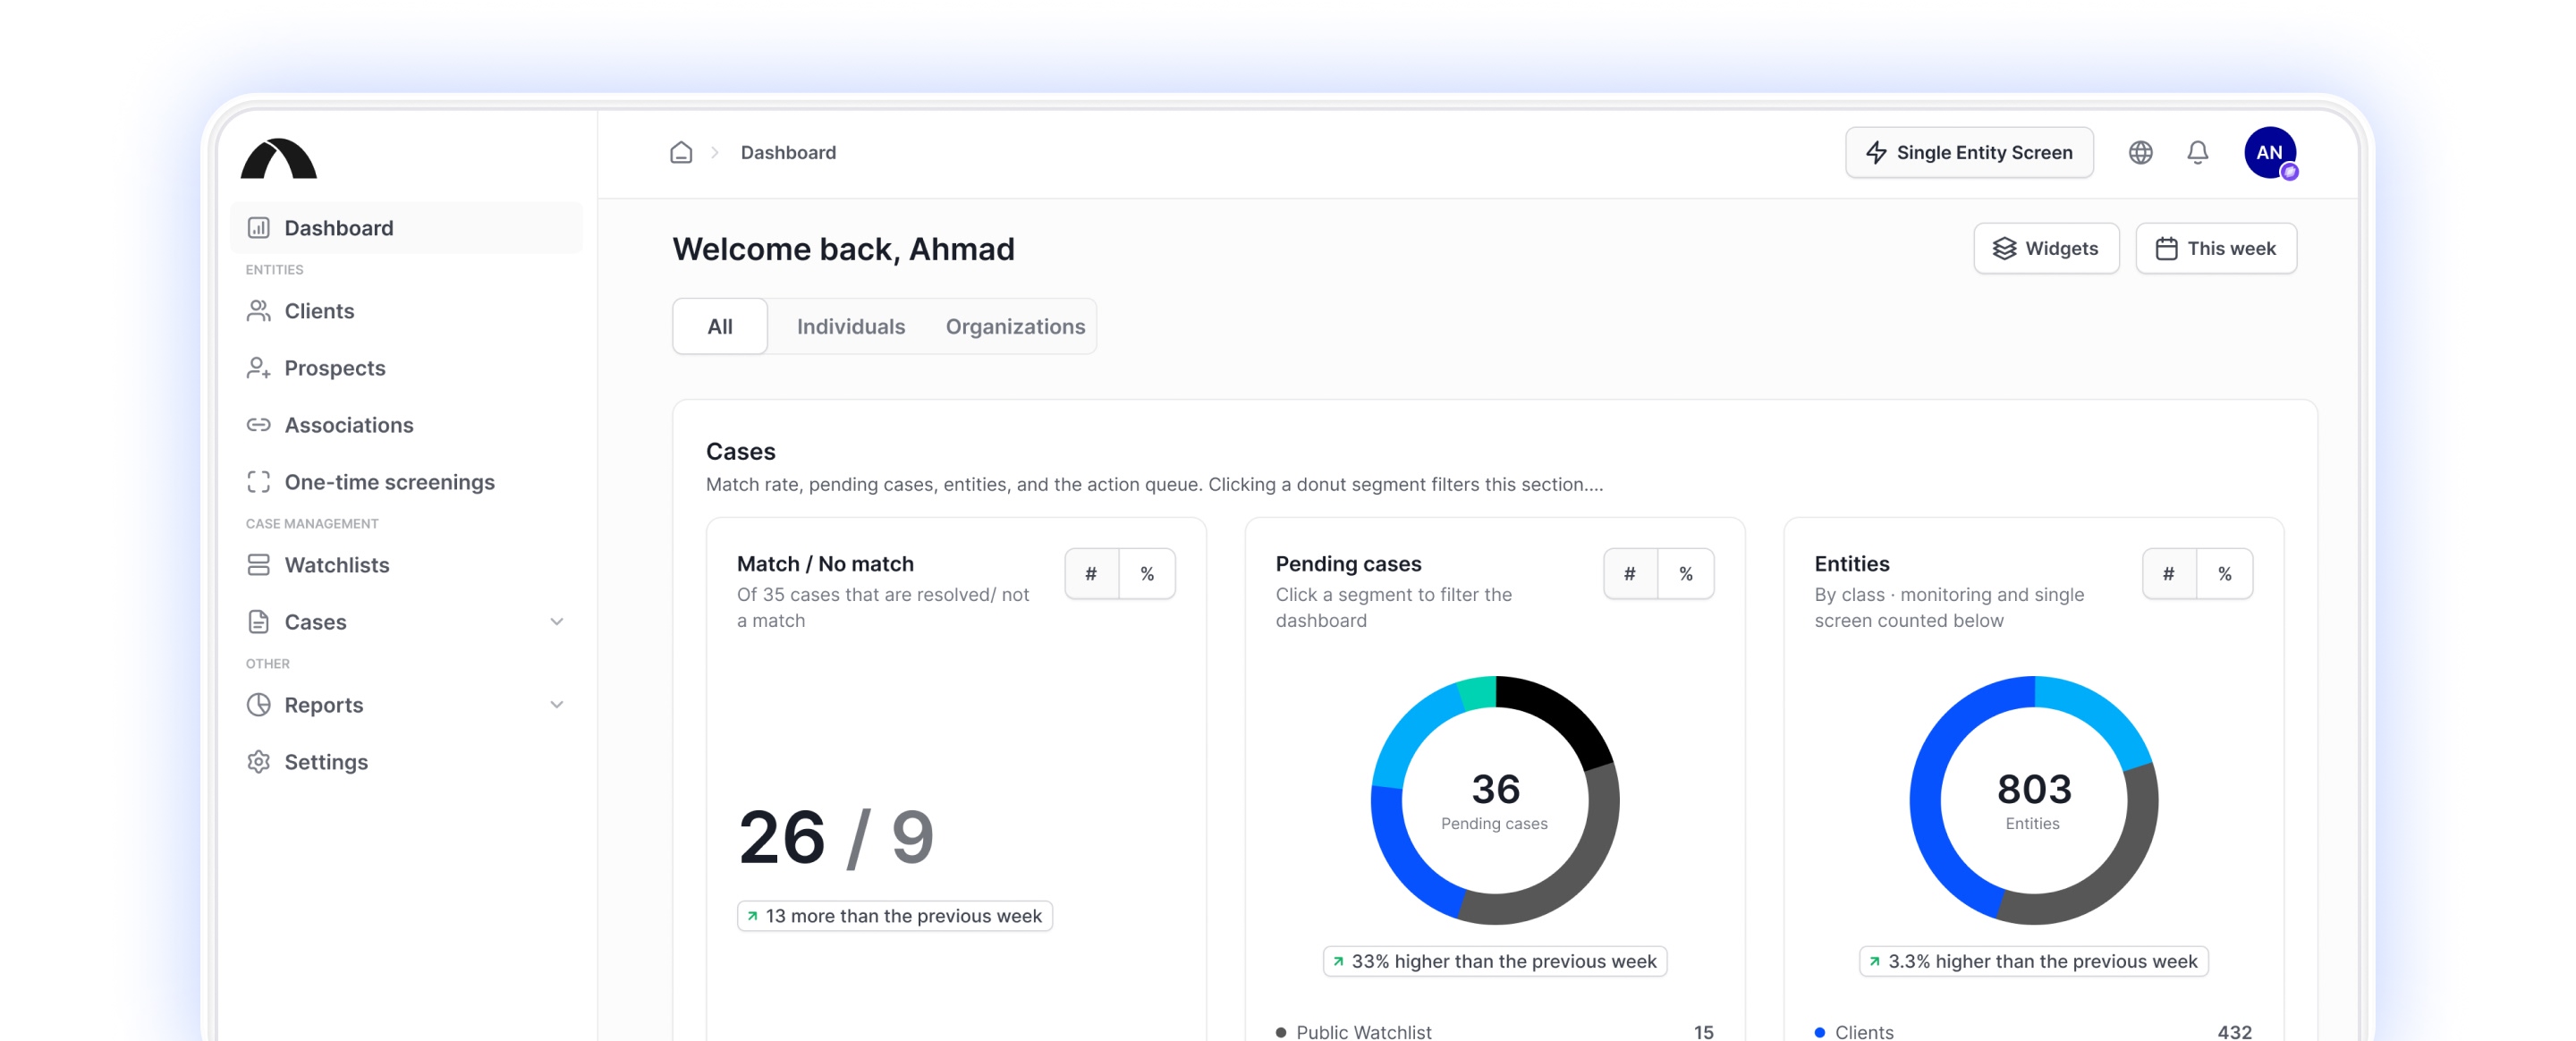This screenshot has width=2576, height=1041.
Task: Click the Cases document icon
Action: 258,622
